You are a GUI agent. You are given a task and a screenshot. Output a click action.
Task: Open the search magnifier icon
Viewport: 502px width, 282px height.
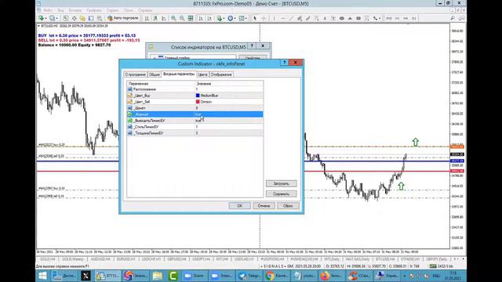coord(453,18)
